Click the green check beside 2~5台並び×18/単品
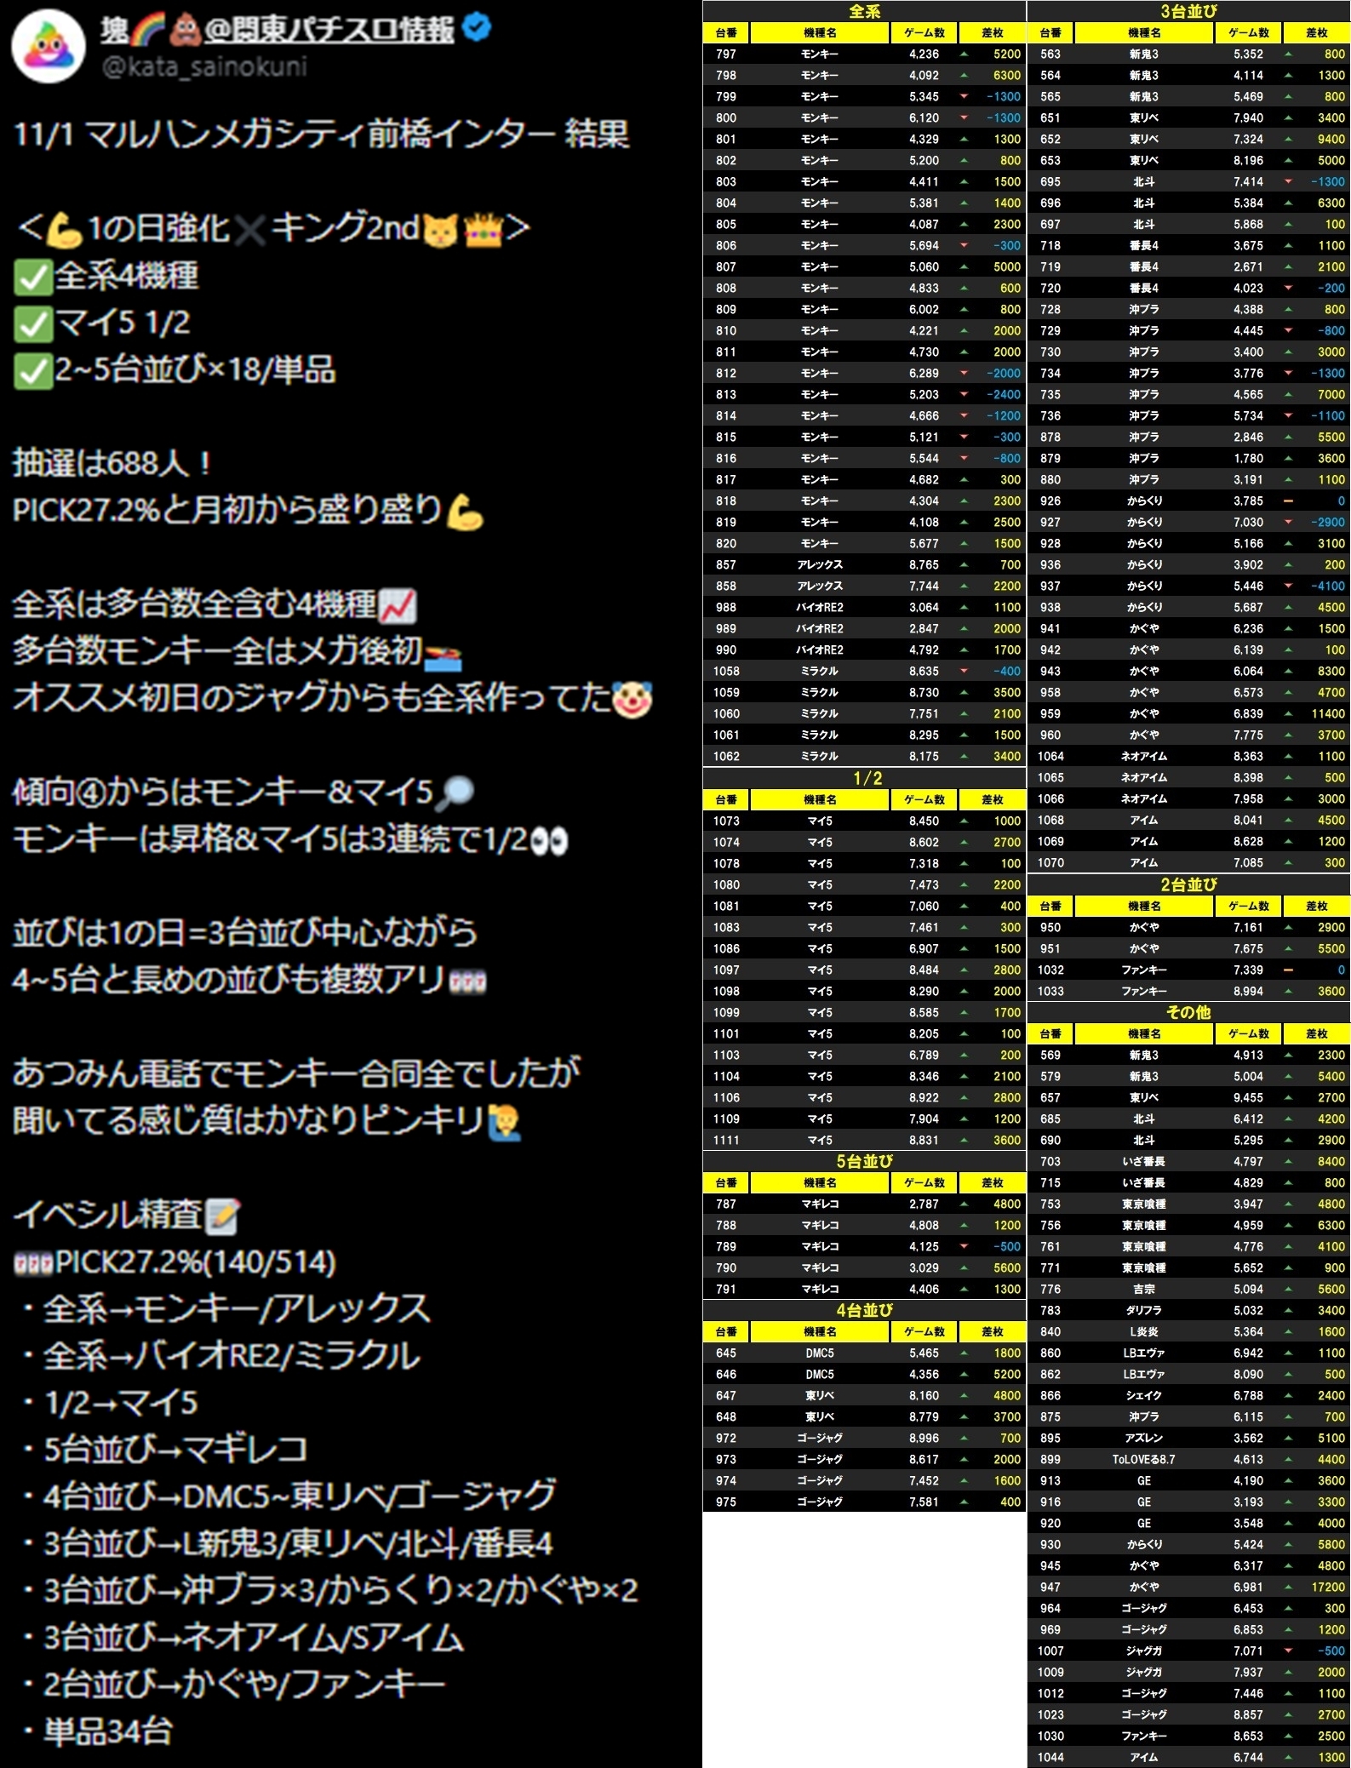Viewport: 1351px width, 1768px height. [32, 370]
